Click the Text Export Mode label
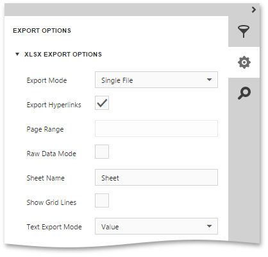 [x=54, y=227]
